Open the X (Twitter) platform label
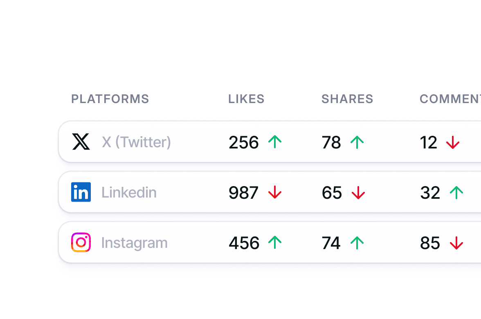 (x=136, y=142)
